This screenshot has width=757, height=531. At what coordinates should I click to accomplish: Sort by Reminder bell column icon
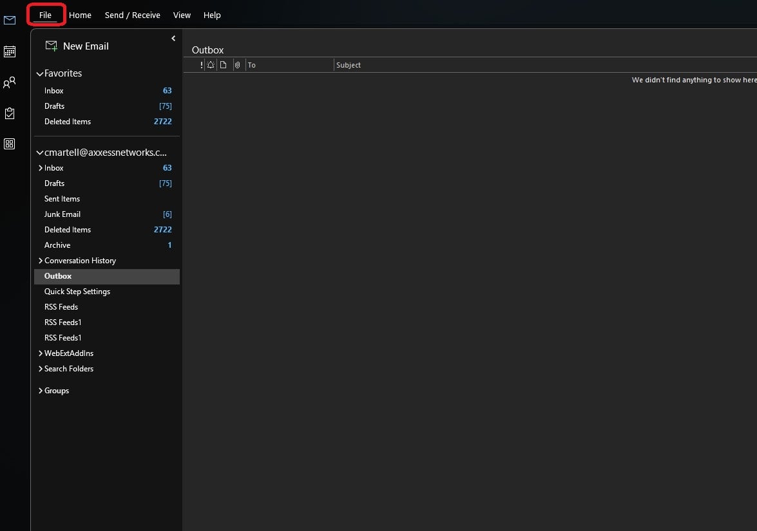click(x=211, y=65)
